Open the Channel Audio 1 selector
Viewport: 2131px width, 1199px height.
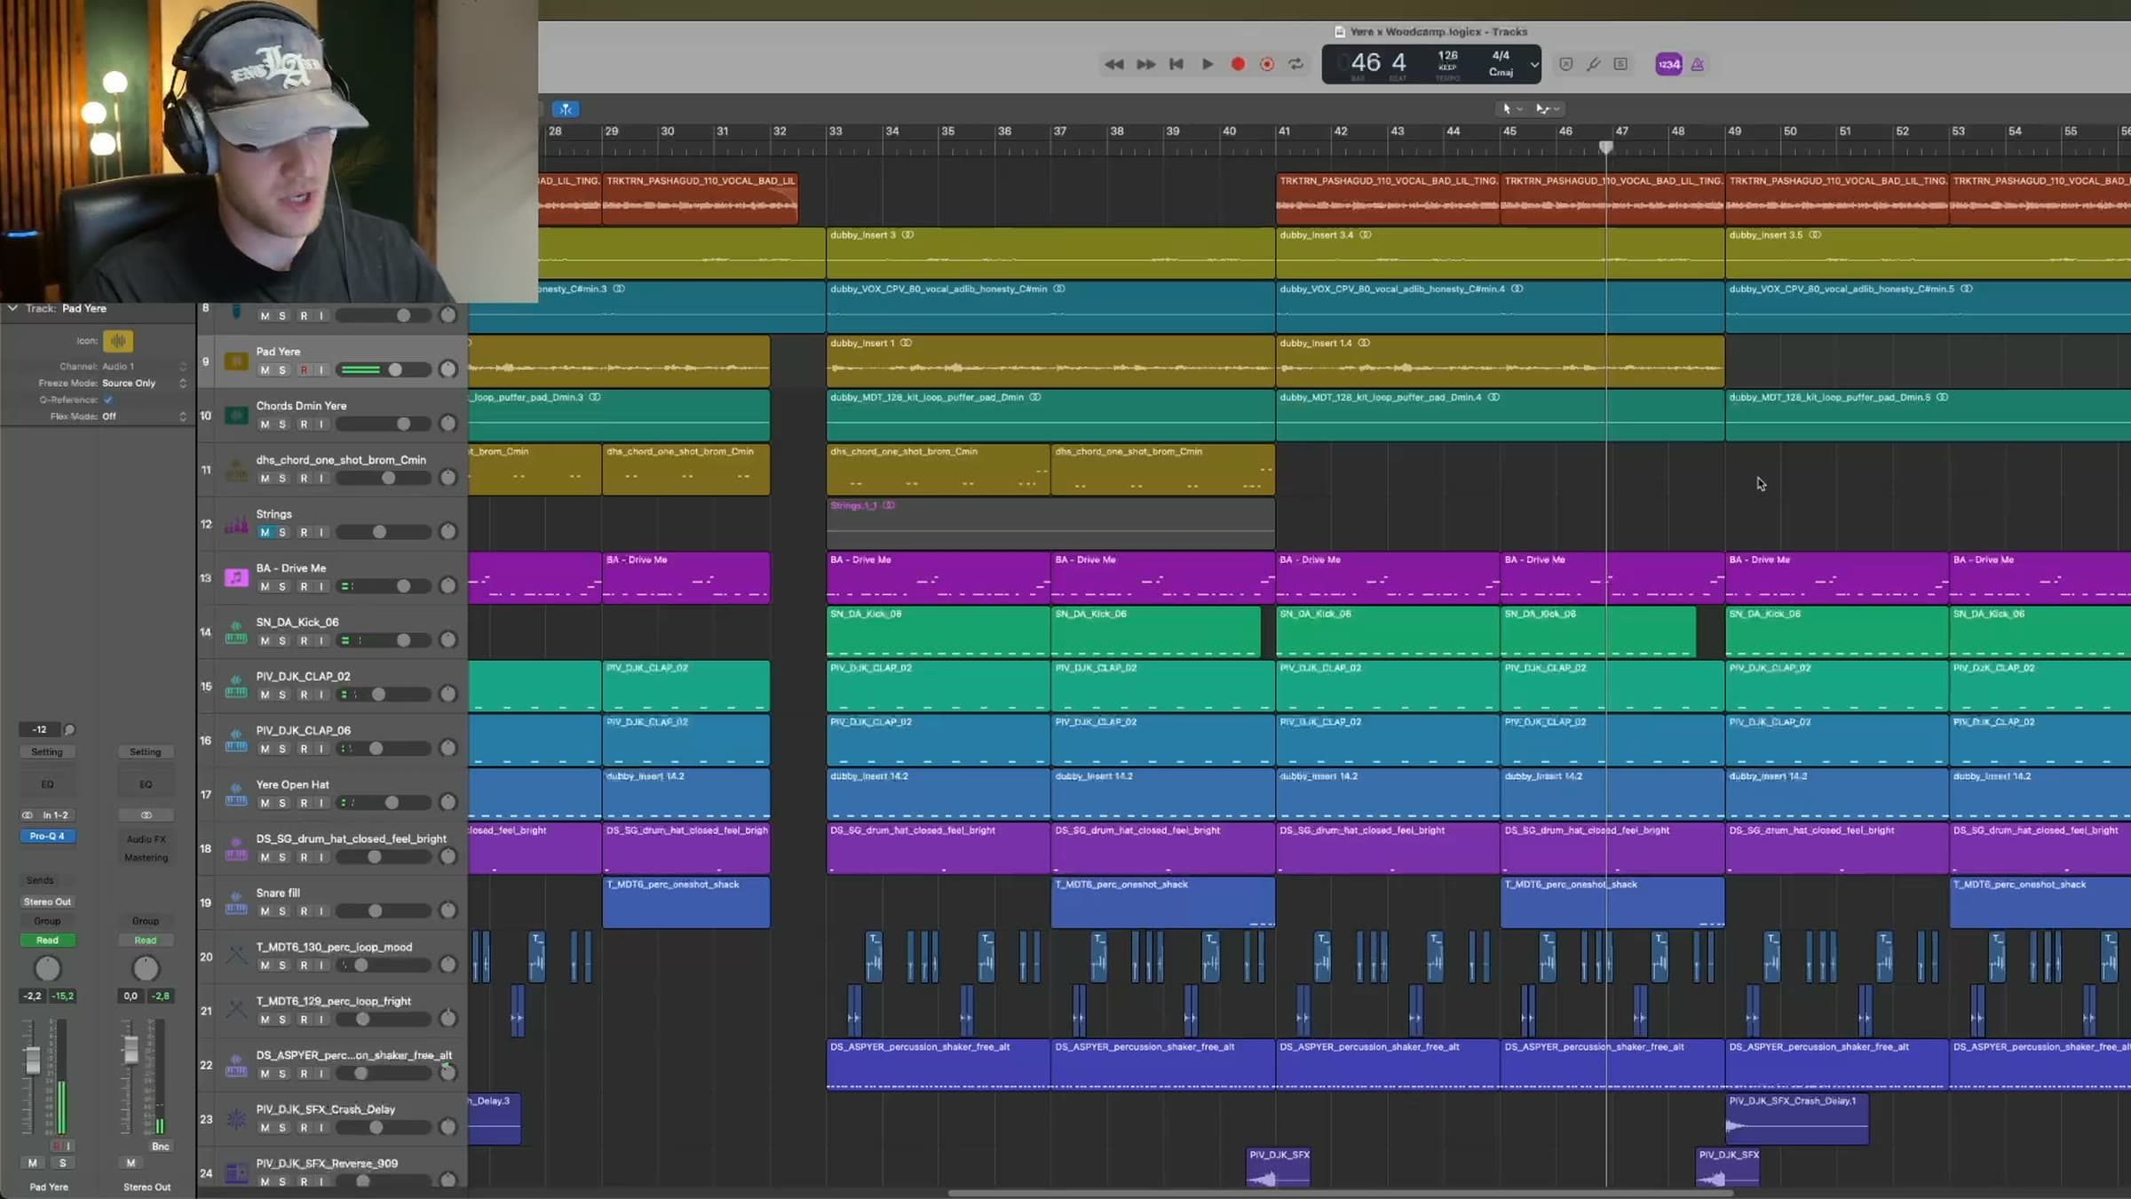[x=144, y=366]
